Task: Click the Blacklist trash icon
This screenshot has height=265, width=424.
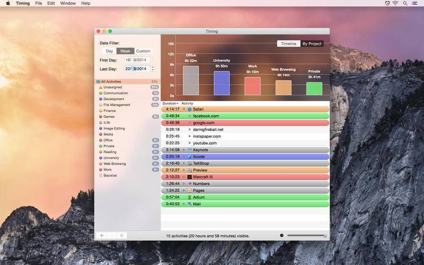Action: click(101, 175)
